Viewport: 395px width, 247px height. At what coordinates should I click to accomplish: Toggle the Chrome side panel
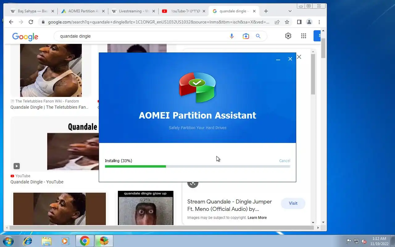[299, 22]
